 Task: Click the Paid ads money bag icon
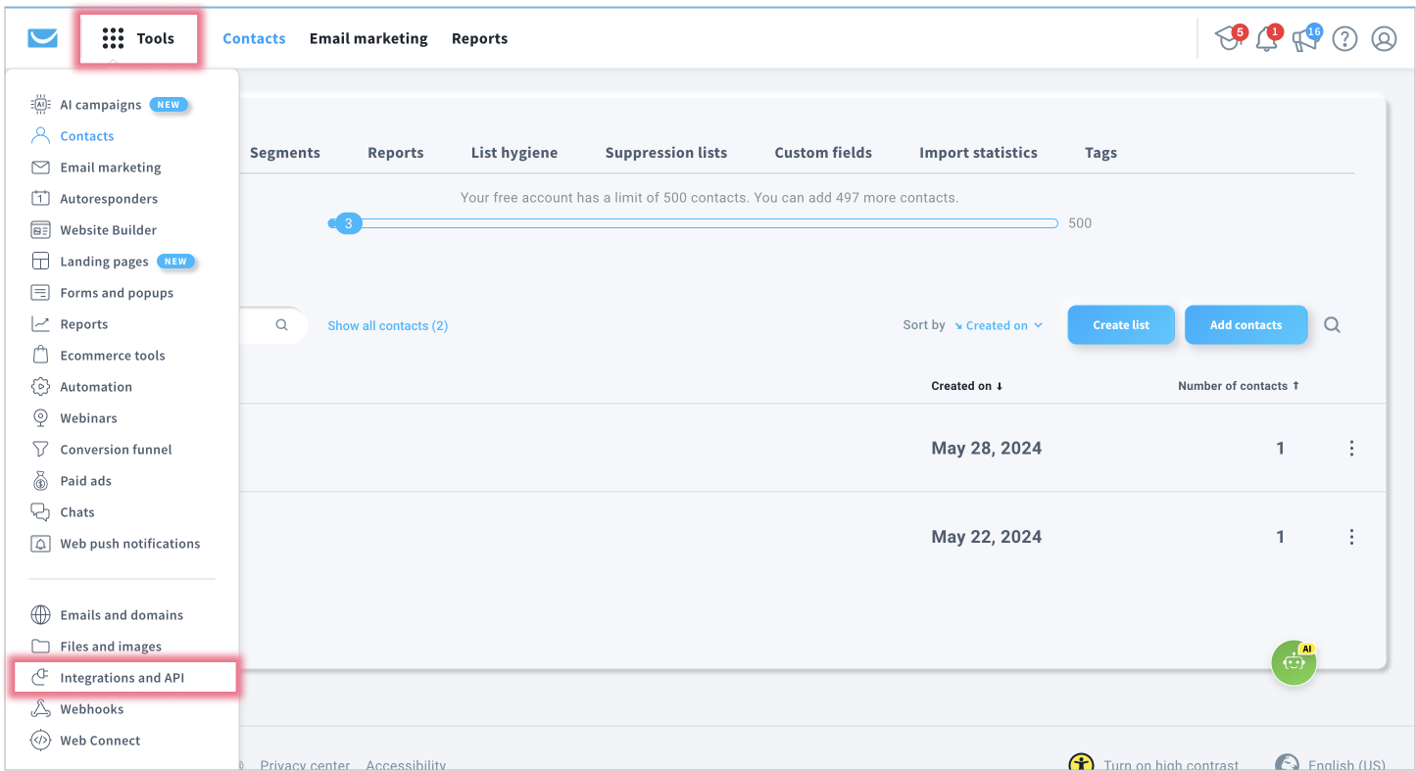click(x=40, y=481)
